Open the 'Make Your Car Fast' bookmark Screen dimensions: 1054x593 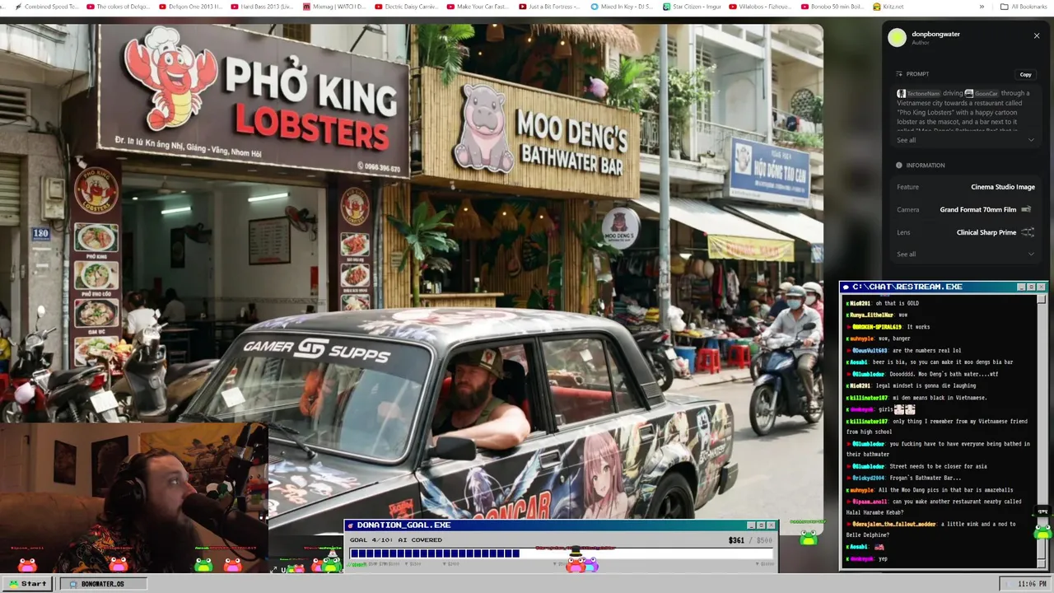[478, 7]
